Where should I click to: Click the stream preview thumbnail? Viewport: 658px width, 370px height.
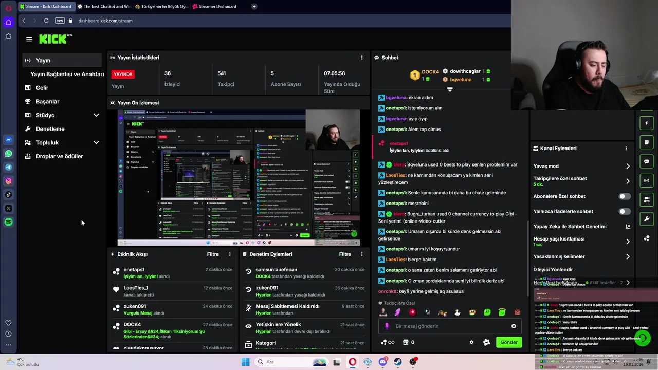239,177
